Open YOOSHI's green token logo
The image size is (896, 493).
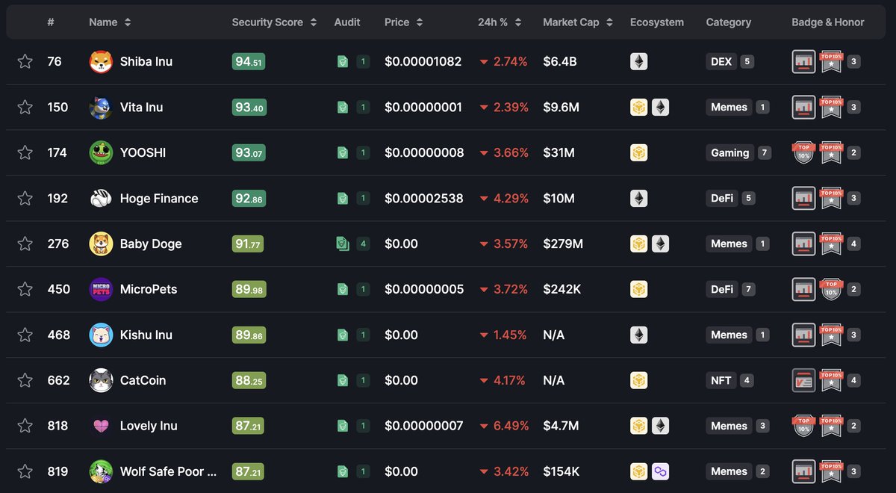[101, 152]
